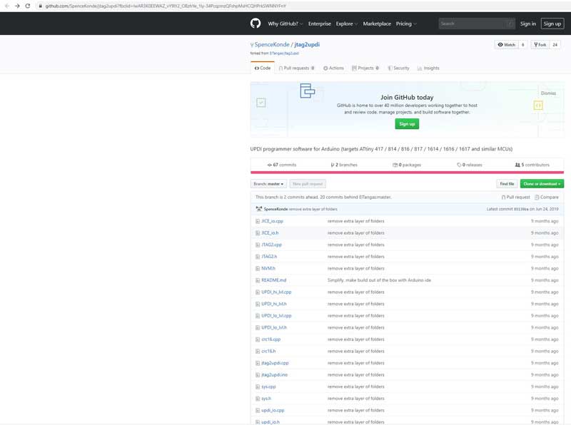Open the crc16.h file
Viewport: 571px width, 425px height.
point(268,351)
